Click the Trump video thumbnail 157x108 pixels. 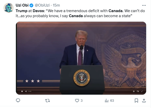(81, 58)
